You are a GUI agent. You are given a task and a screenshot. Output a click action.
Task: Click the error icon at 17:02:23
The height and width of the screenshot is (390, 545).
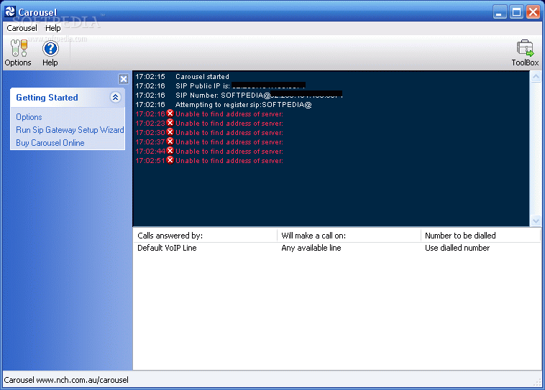coord(170,123)
